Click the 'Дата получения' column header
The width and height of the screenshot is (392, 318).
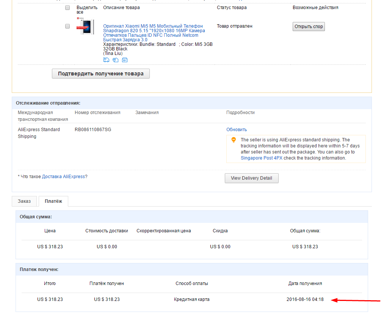(x=305, y=284)
